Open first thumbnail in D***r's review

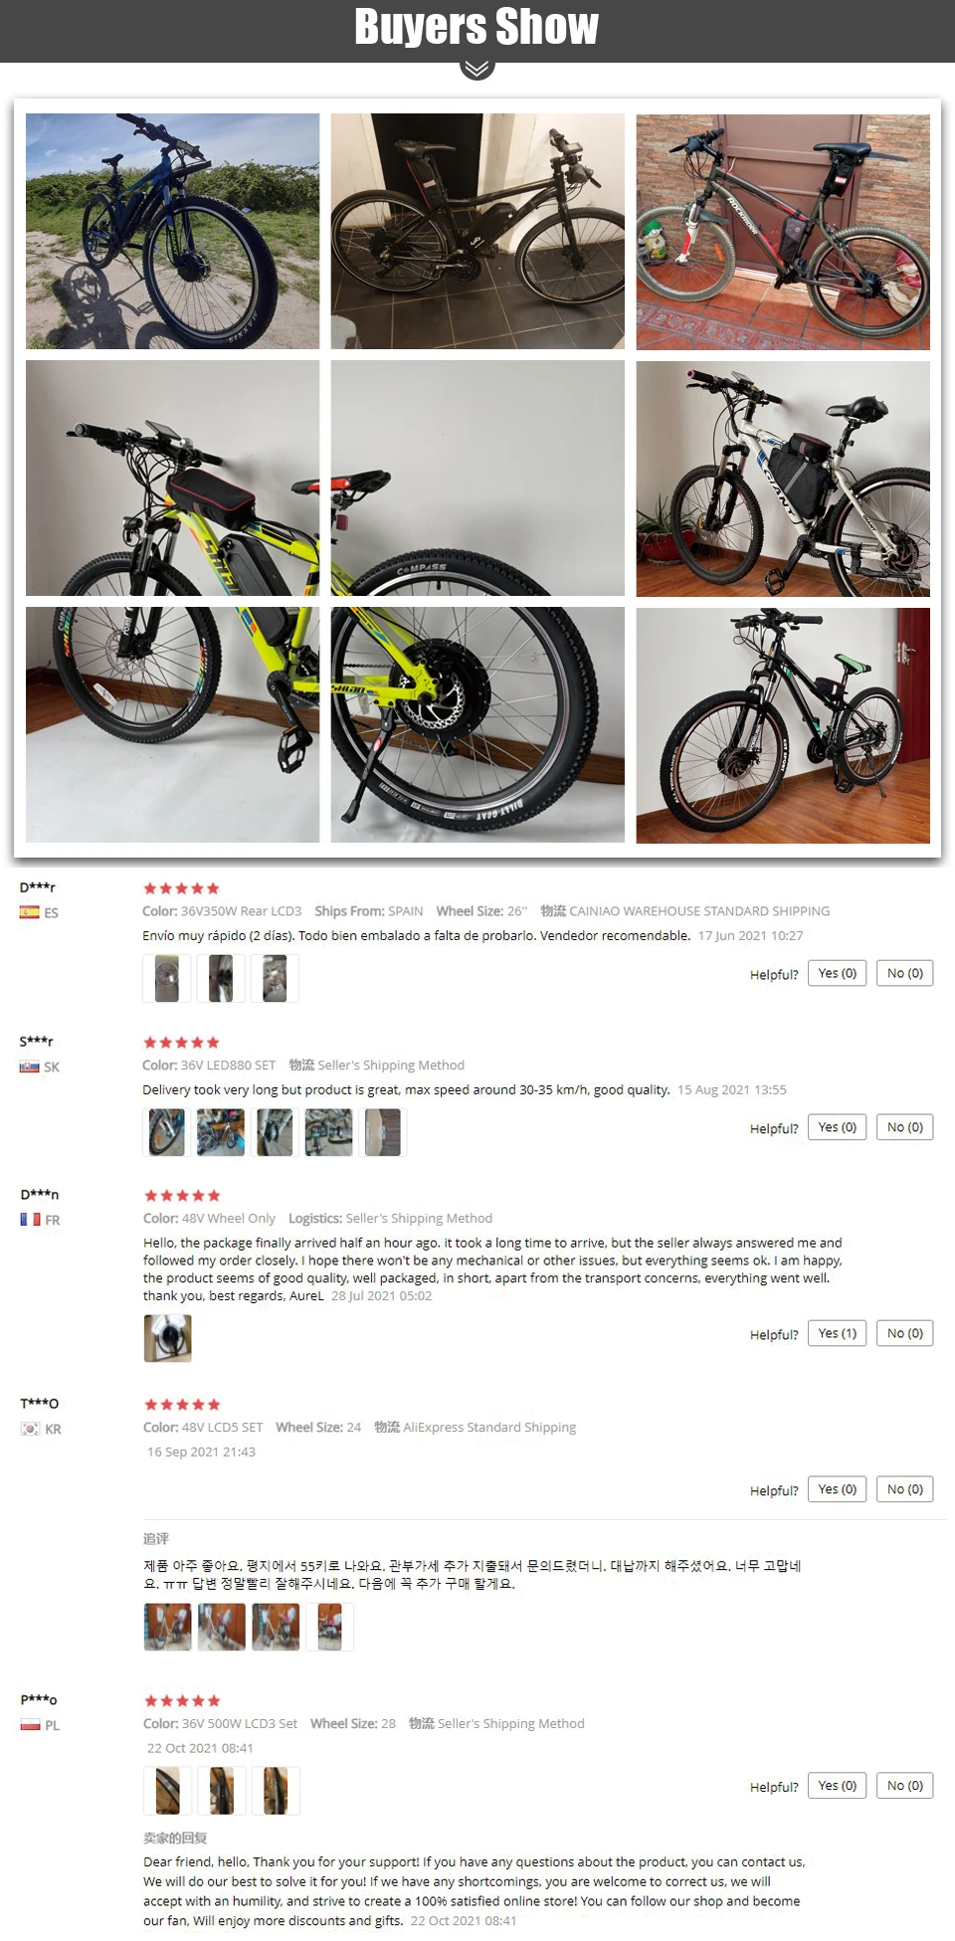167,978
